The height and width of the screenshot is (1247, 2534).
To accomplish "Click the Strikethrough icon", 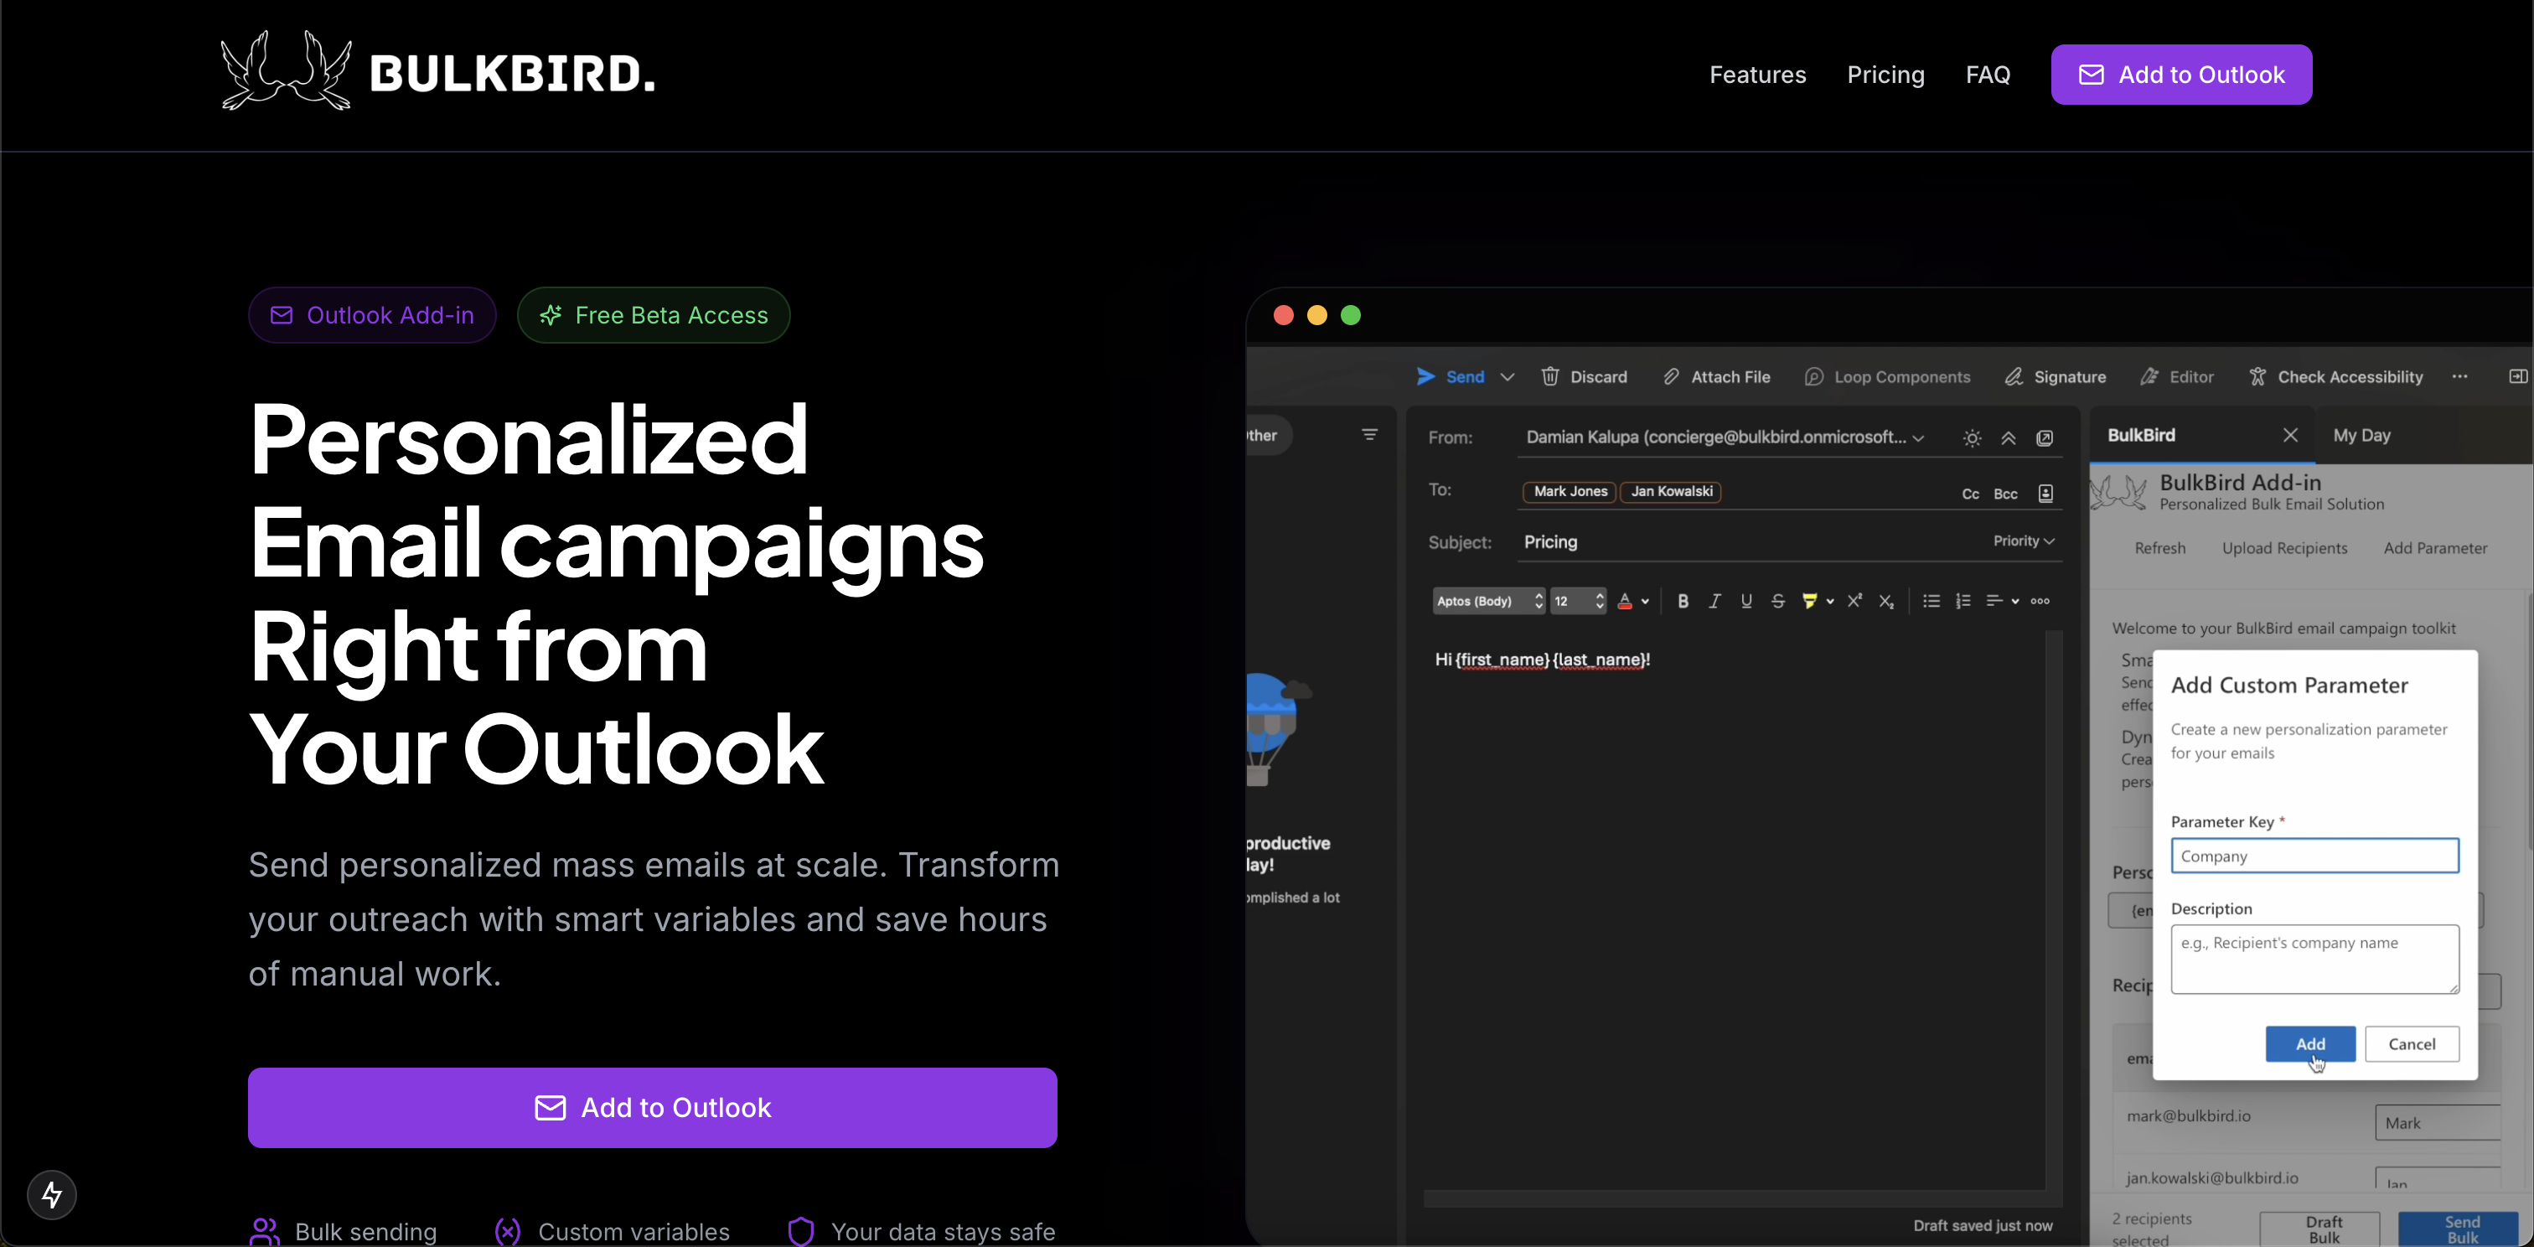I will [x=1777, y=601].
